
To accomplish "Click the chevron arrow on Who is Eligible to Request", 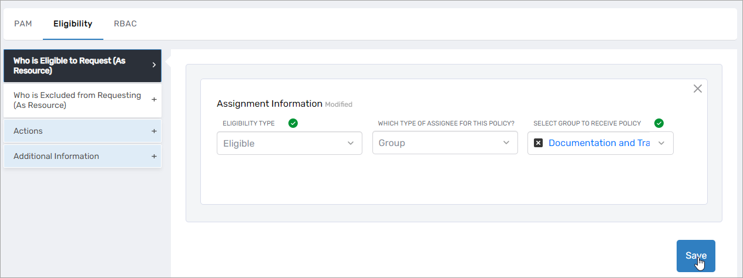I will click(154, 65).
